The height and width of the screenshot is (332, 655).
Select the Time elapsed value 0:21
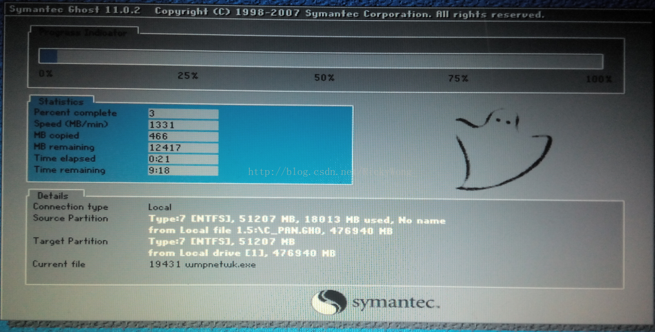tap(183, 159)
